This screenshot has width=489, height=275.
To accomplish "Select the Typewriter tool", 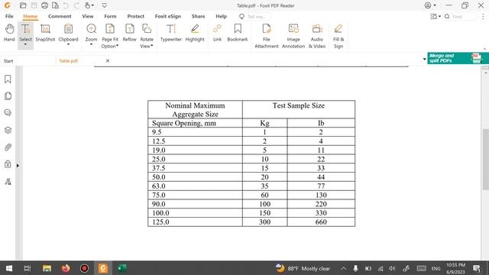I will pos(171,33).
